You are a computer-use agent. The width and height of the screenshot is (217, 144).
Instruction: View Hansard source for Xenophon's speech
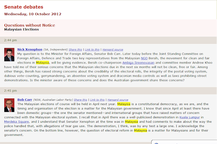113,49
